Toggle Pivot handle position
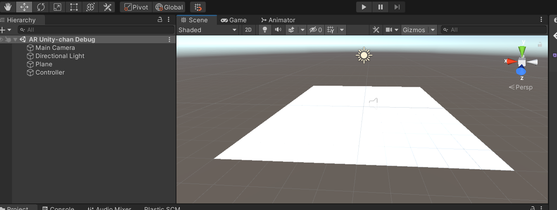Screen dimensions: 557x210 (x=136, y=7)
